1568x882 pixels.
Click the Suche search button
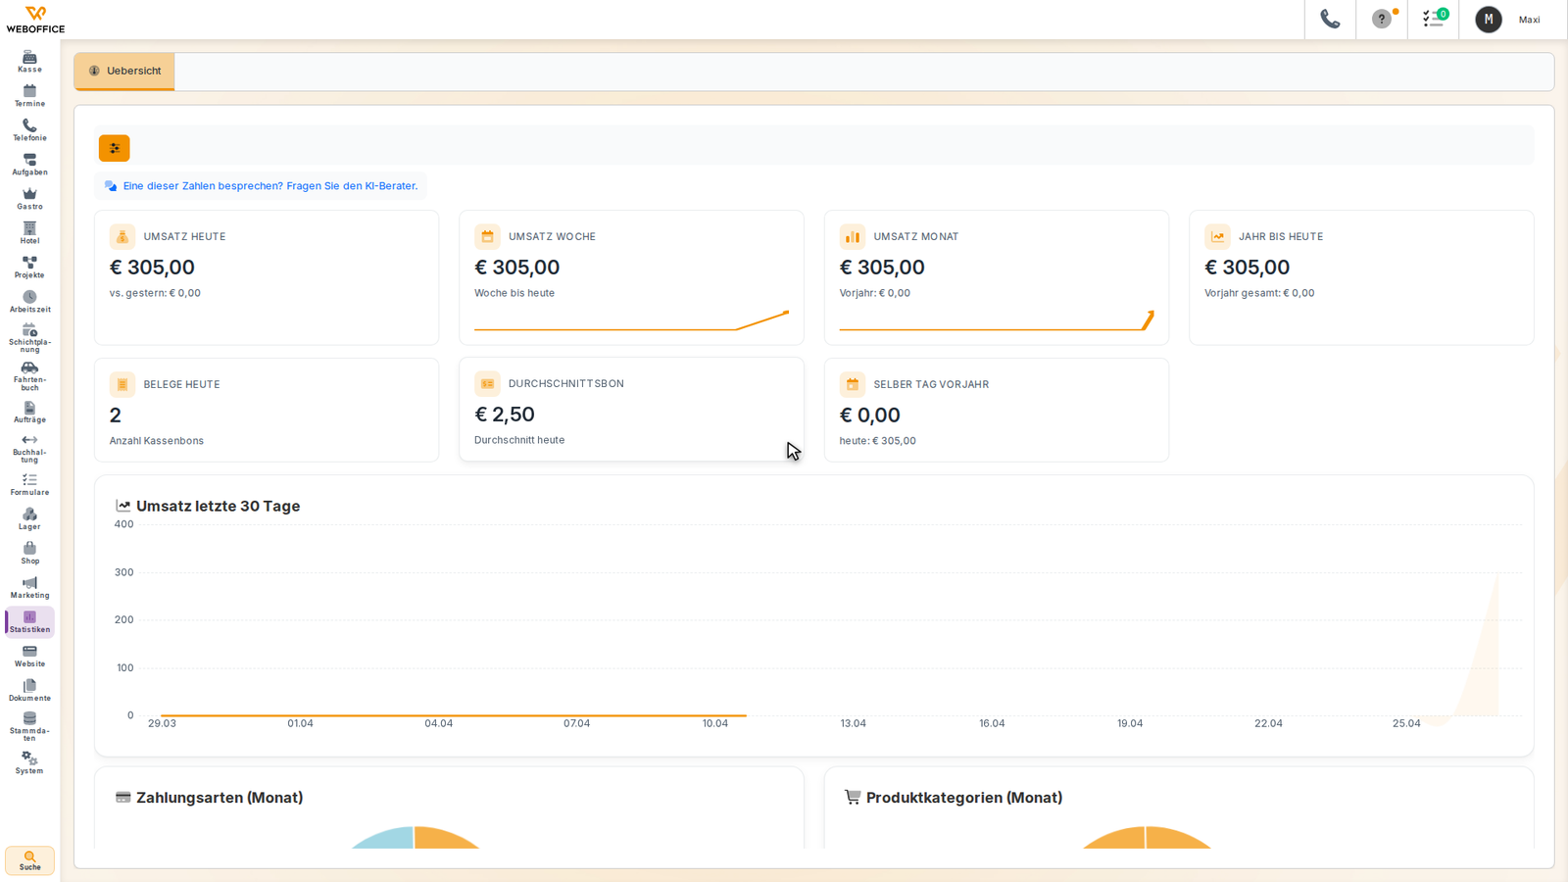tap(29, 860)
